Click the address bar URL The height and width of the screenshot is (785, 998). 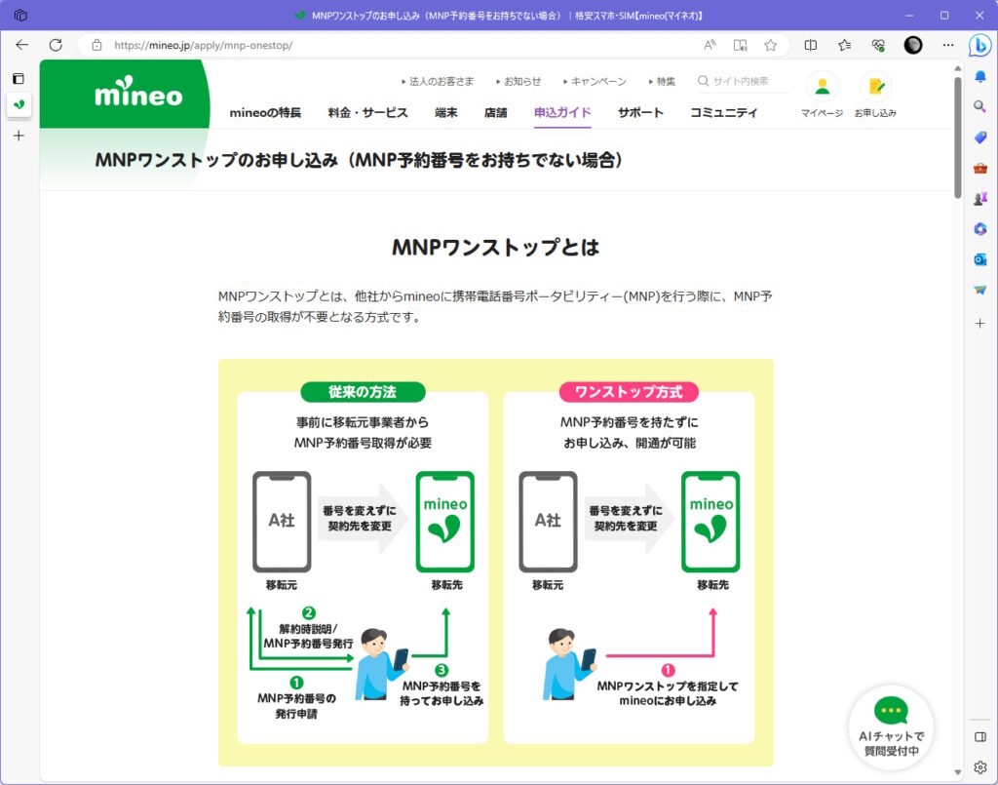pyautogui.click(x=204, y=45)
